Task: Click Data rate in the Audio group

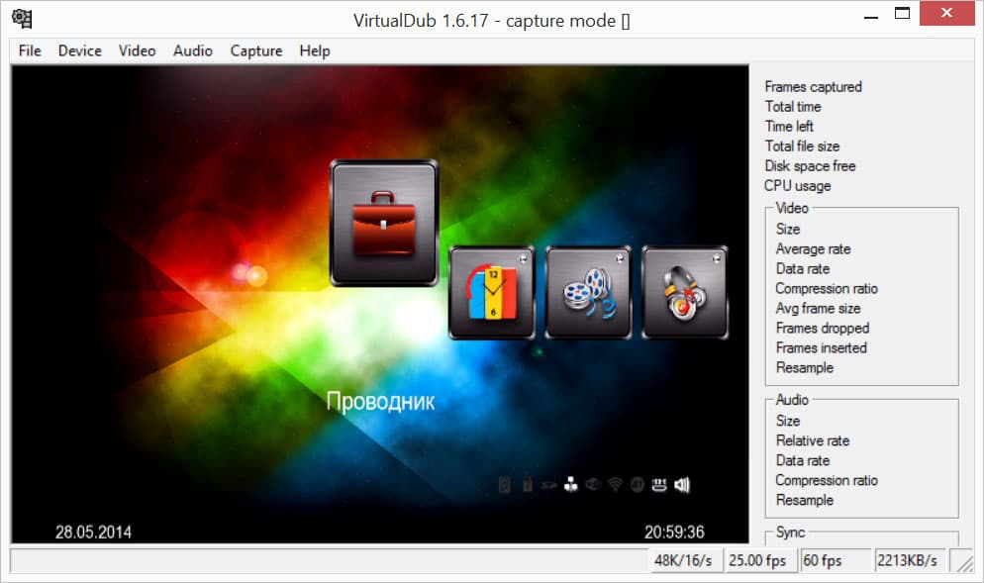Action: point(803,460)
